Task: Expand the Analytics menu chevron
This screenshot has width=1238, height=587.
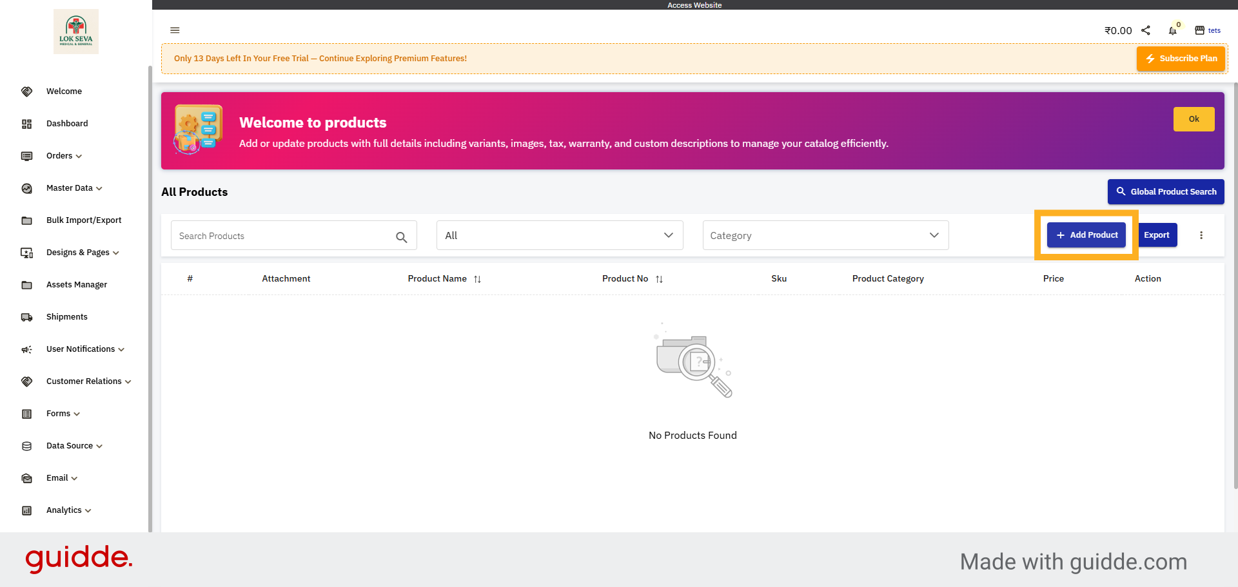Action: point(88,511)
